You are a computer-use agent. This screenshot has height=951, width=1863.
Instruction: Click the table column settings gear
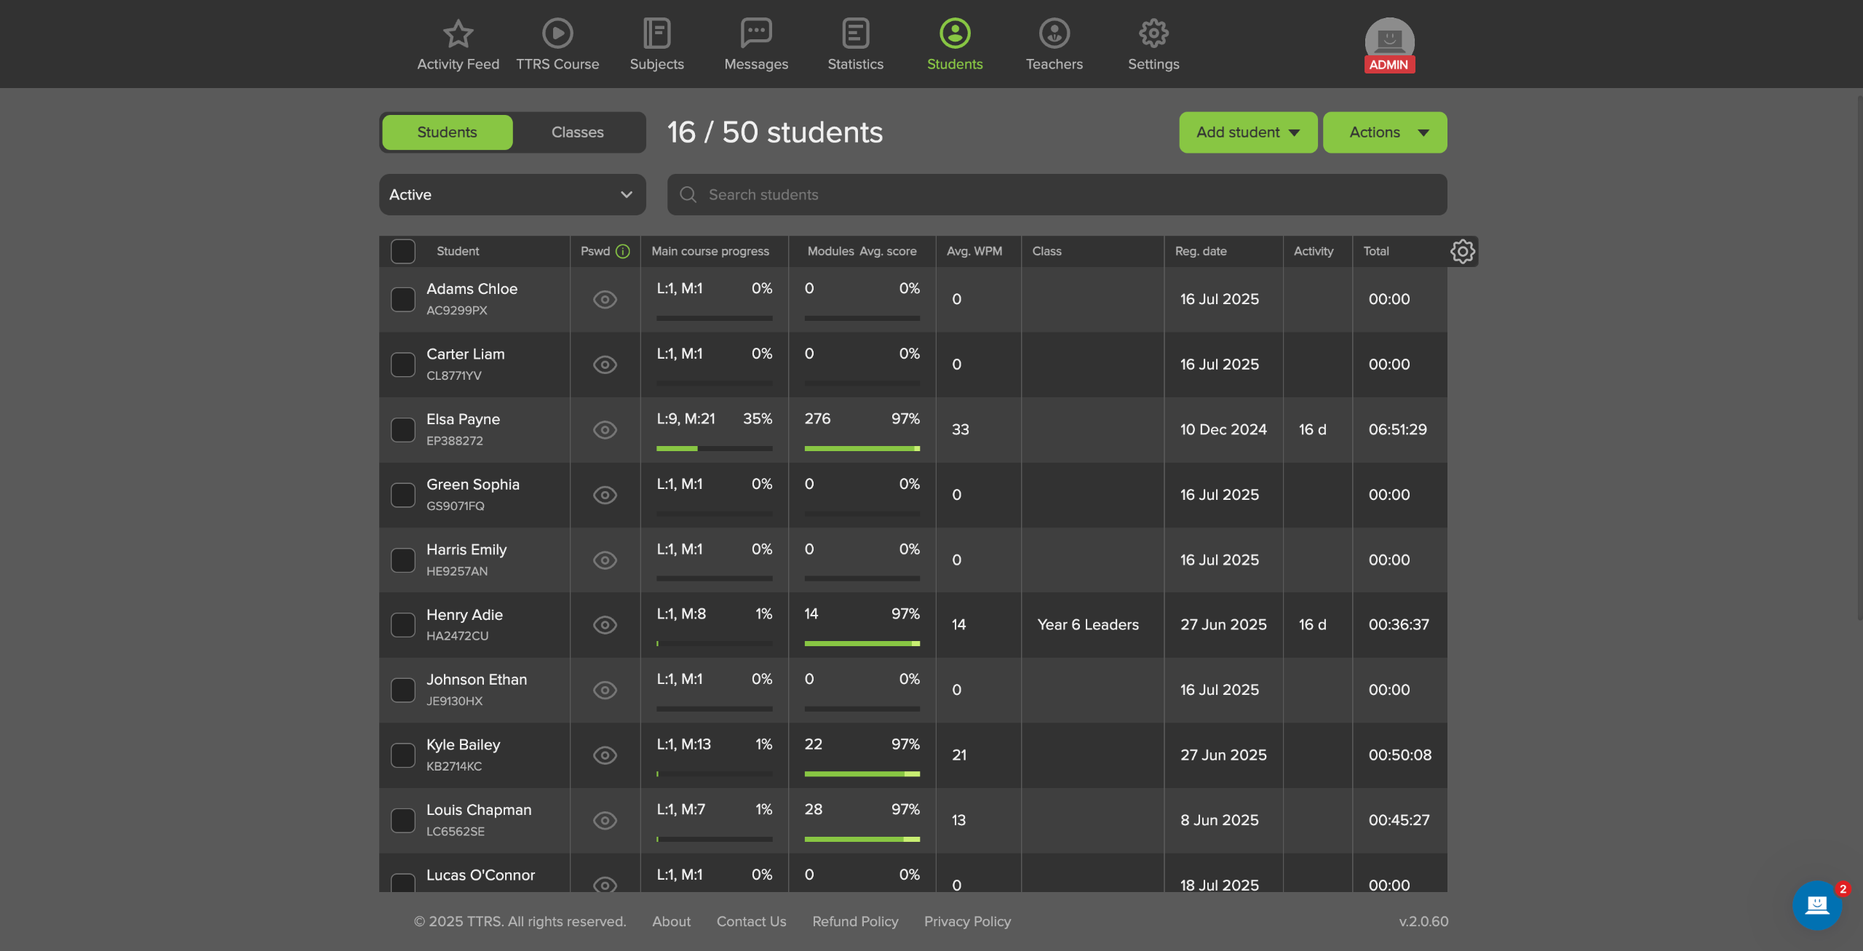pyautogui.click(x=1462, y=252)
